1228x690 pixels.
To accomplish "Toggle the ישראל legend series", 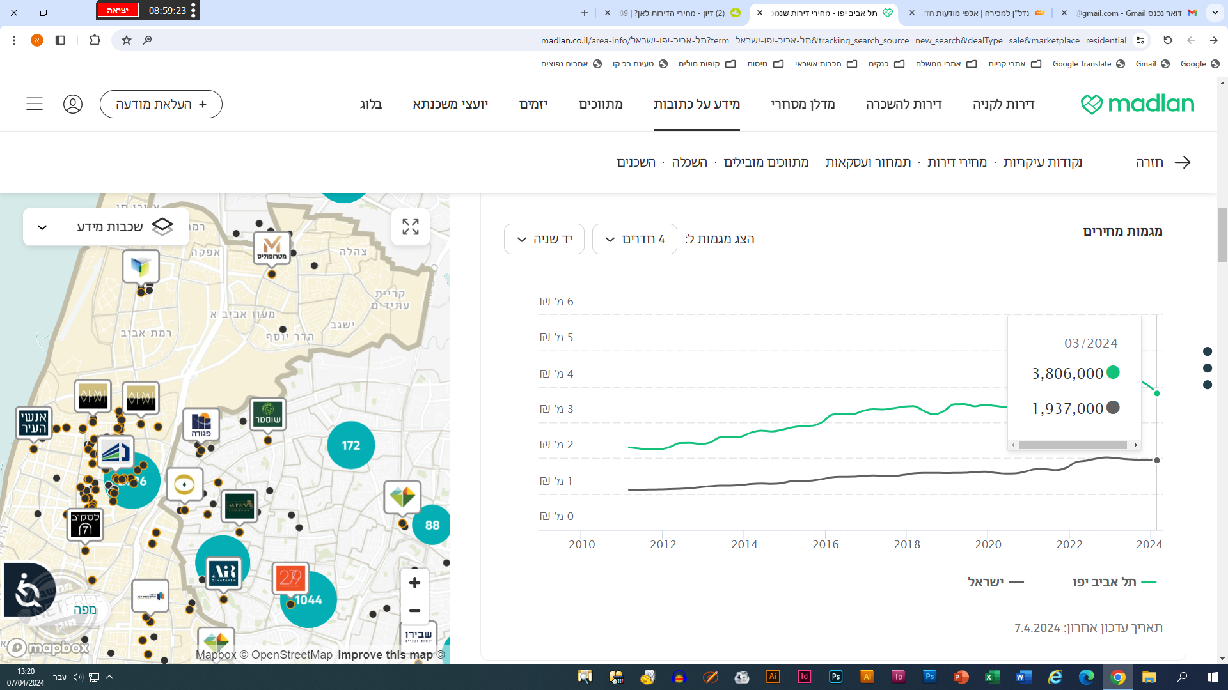I will 995,582.
